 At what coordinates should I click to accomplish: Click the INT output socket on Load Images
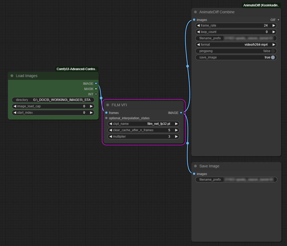click(96, 94)
